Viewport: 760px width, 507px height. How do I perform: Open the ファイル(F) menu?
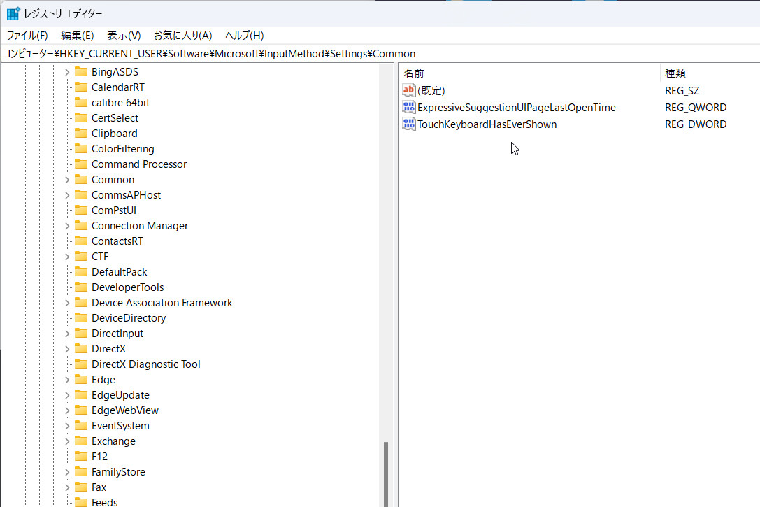27,35
